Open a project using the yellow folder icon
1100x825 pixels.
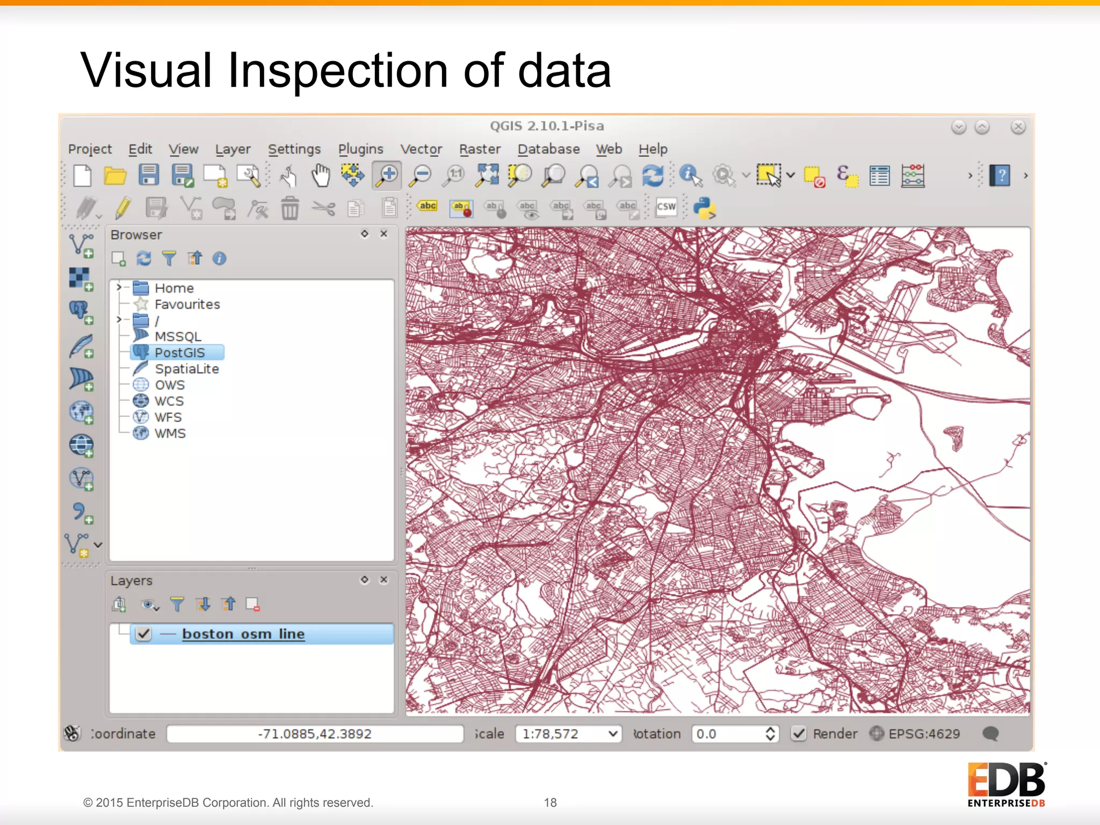coord(115,176)
